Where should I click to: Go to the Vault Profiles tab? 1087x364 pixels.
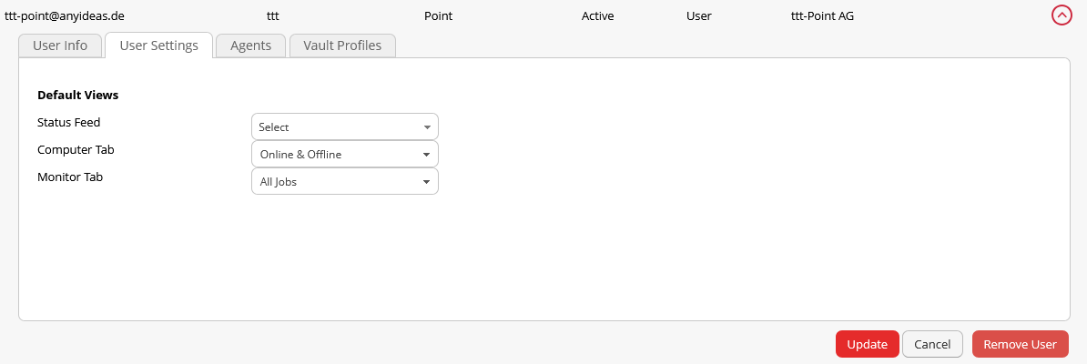(x=342, y=45)
